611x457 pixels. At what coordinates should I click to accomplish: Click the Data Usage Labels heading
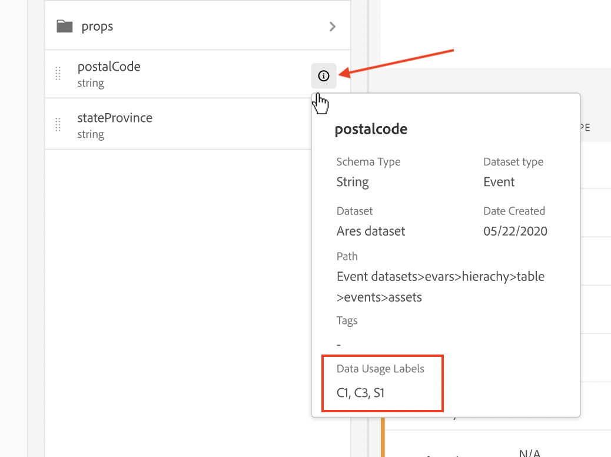(380, 369)
